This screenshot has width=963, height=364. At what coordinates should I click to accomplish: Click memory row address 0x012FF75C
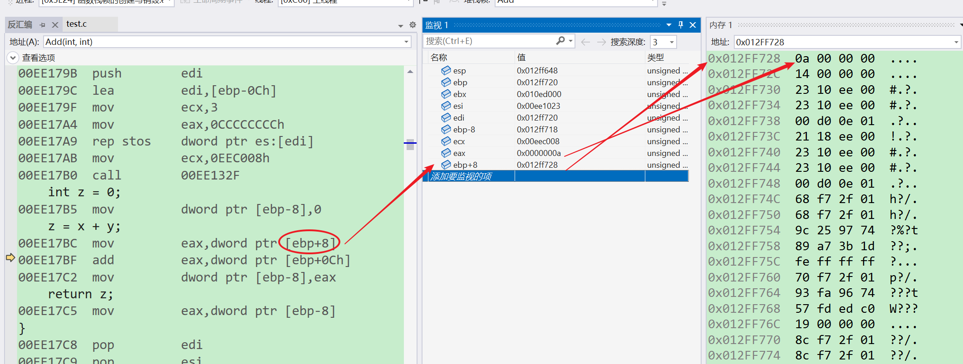[744, 262]
